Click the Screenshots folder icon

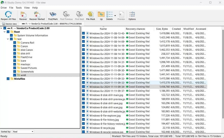coord(18,71)
